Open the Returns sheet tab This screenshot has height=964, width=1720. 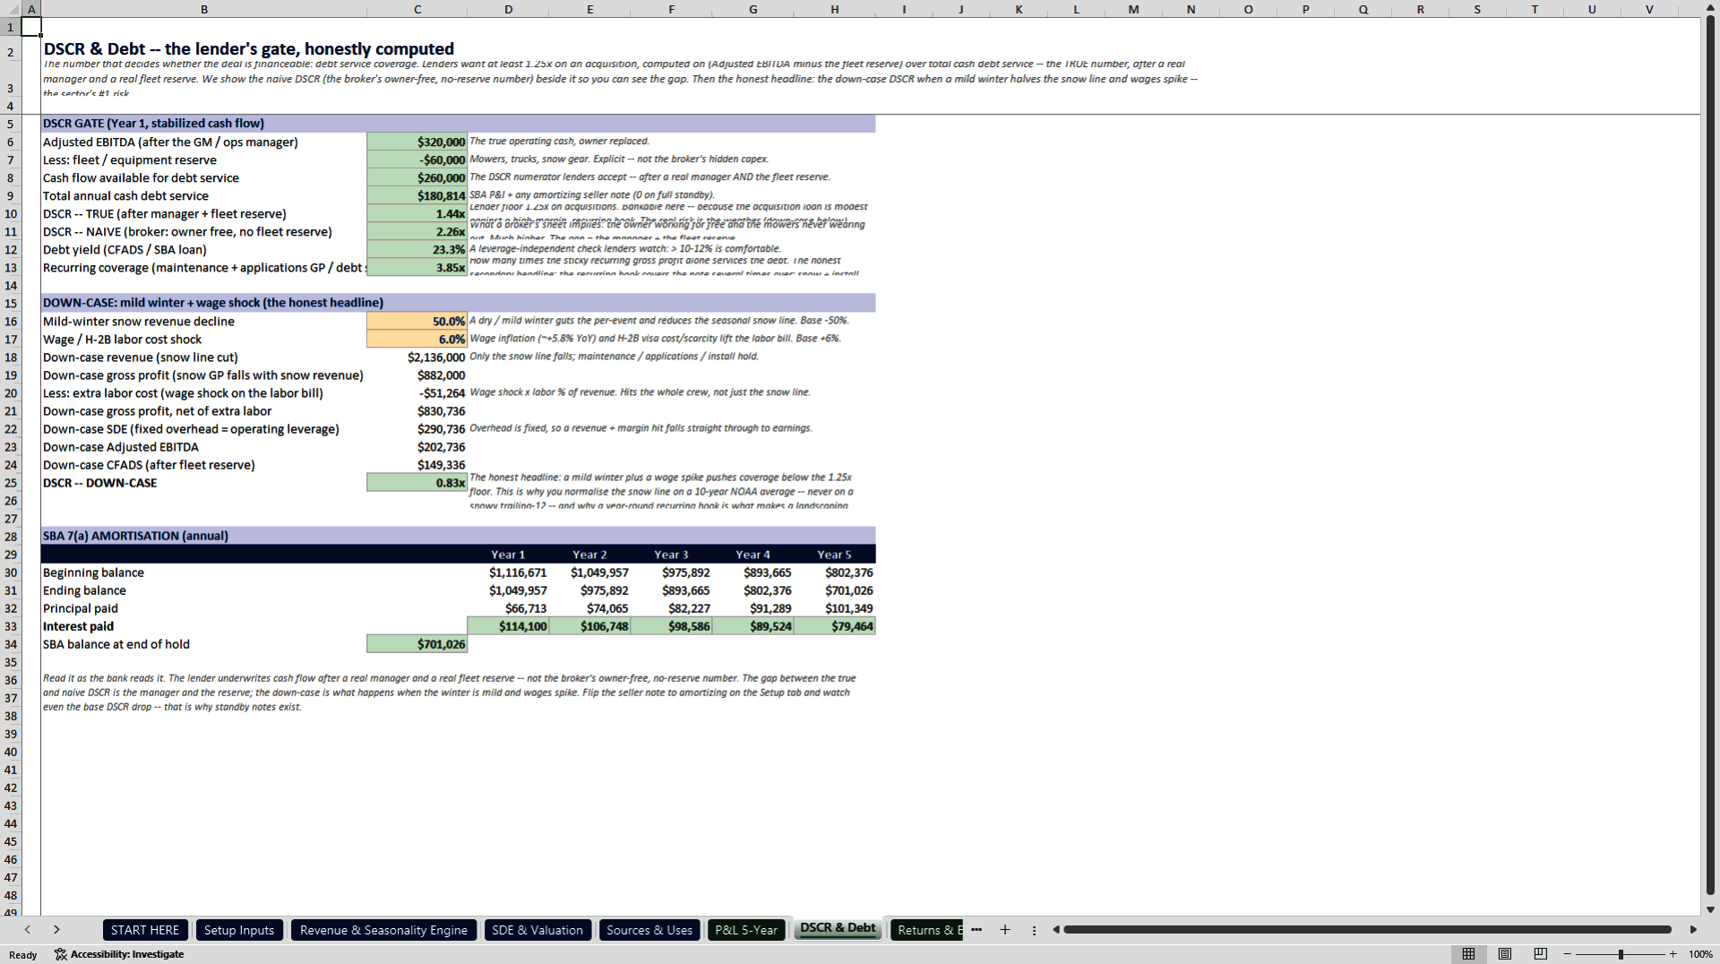click(926, 930)
